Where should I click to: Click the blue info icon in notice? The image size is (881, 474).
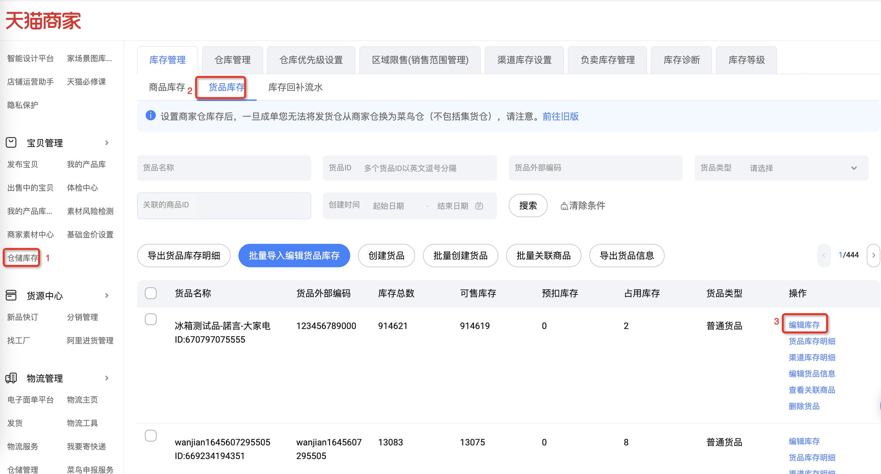click(150, 116)
